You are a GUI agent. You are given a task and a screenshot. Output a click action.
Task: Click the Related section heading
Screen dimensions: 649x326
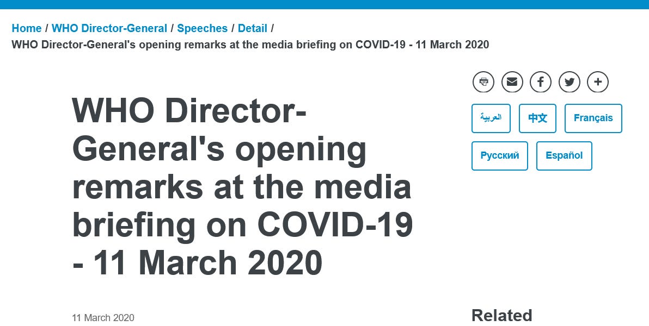click(x=501, y=315)
